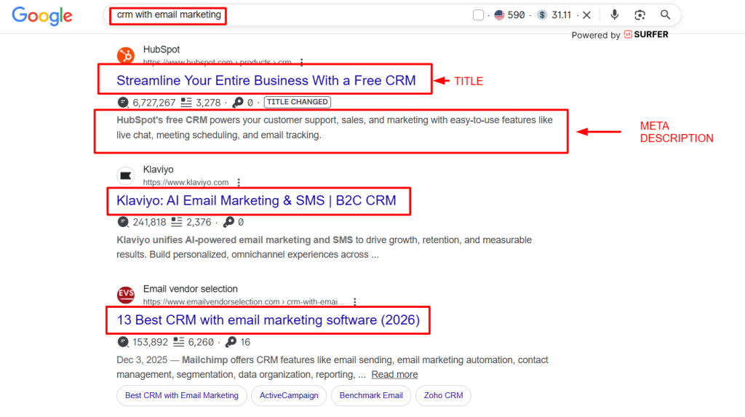Click EVS word count icon 6,260

pos(179,342)
